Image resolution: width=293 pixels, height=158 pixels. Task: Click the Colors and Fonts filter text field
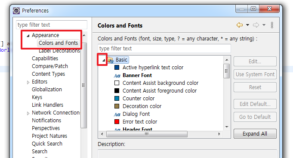click(164, 49)
